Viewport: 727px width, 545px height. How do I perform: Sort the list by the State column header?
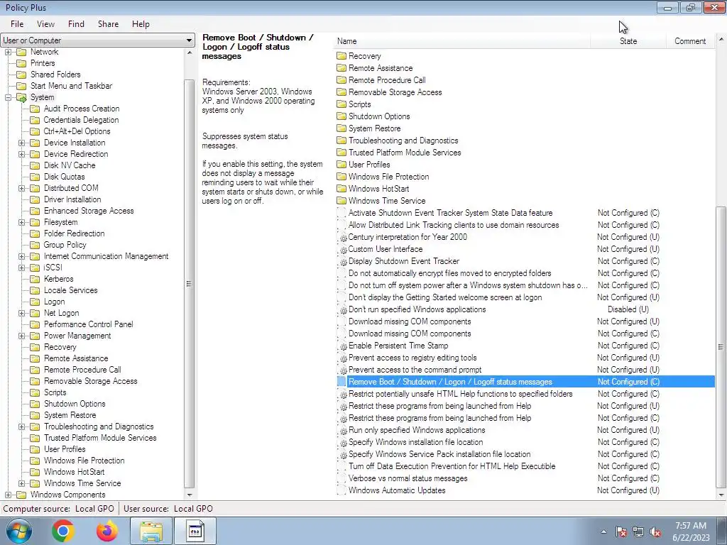(x=628, y=41)
